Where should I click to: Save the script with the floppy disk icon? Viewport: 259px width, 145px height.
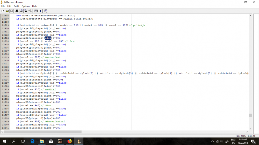pyautogui.click(x=11, y=11)
